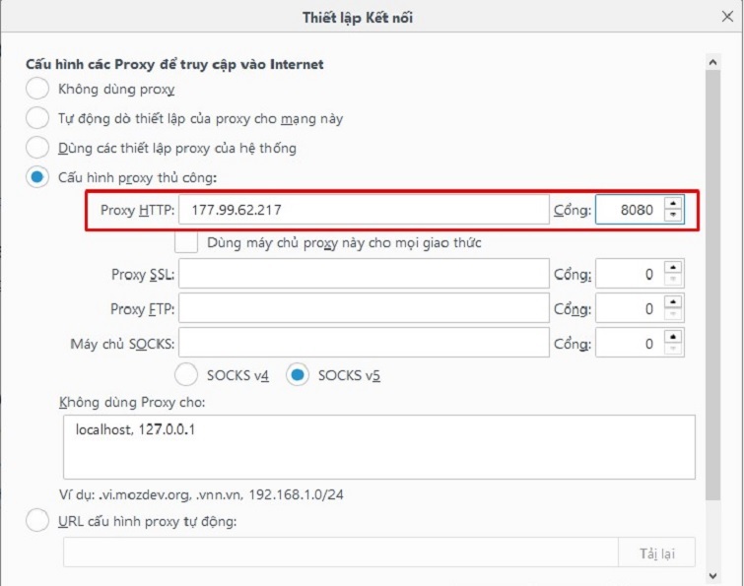Increase the Proxy SSL port value

(x=673, y=268)
